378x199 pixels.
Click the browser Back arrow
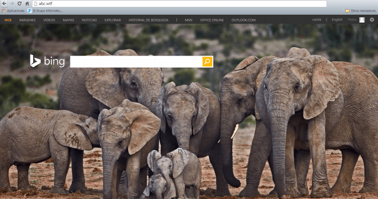click(x=4, y=4)
